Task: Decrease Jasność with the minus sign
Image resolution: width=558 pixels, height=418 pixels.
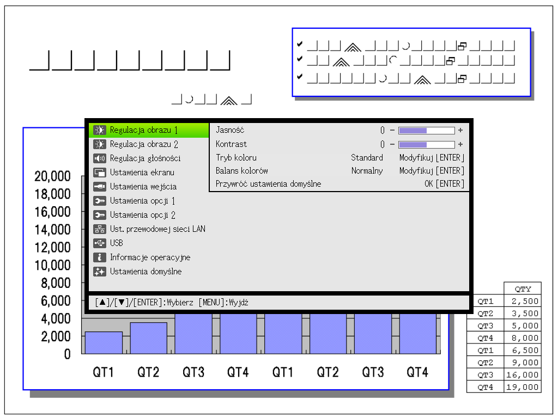Action: pos(392,131)
